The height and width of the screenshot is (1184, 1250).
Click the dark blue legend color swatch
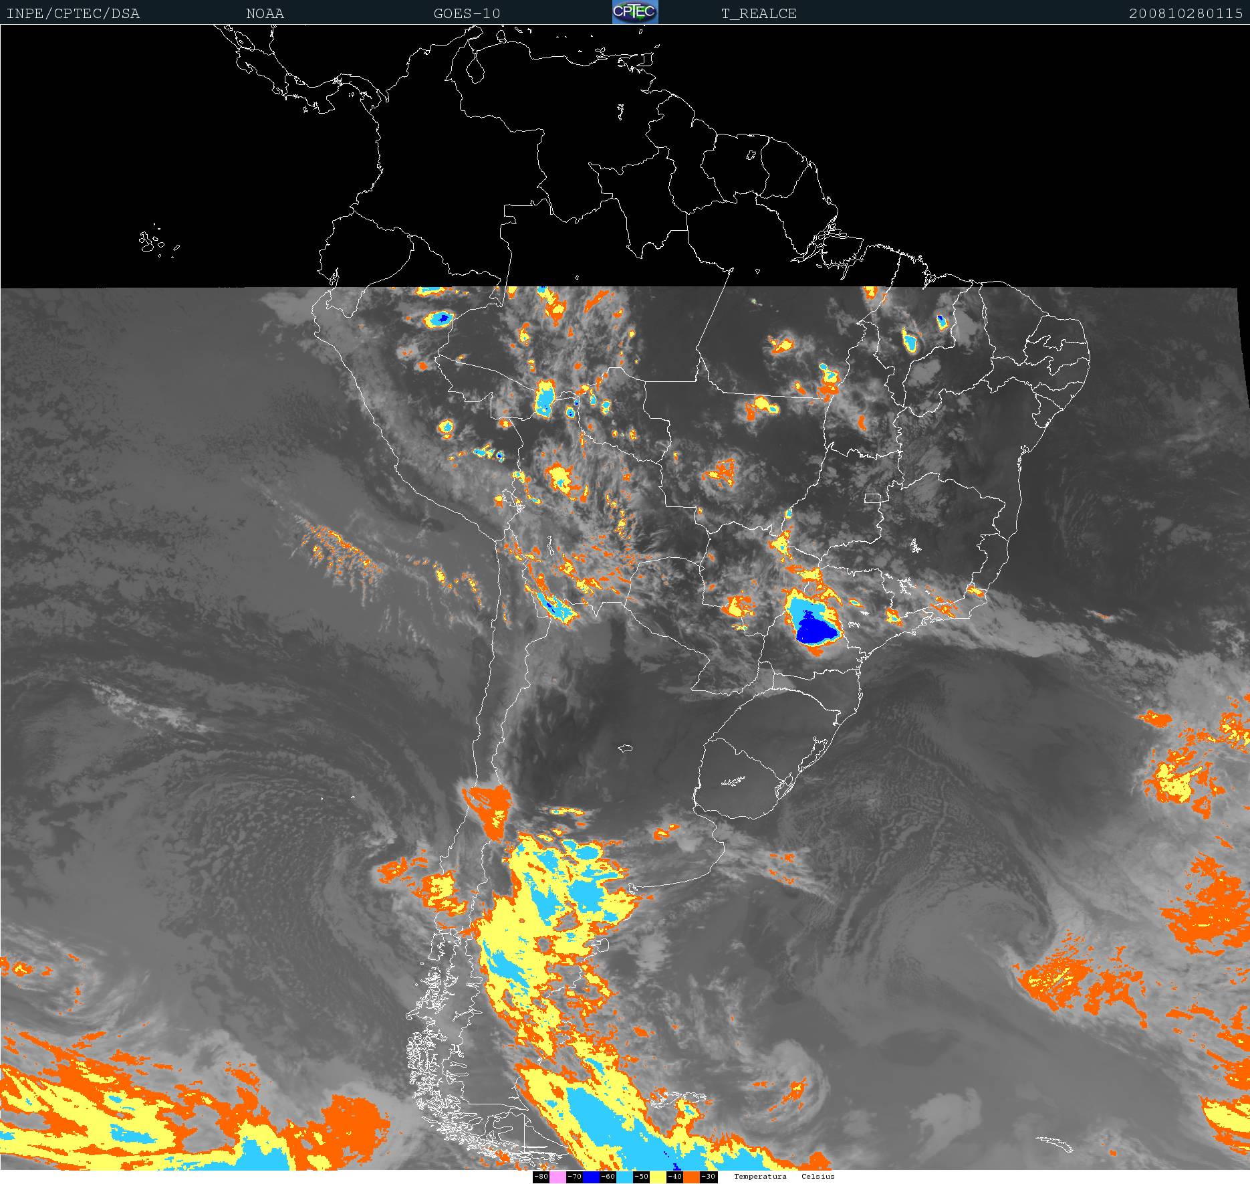click(591, 1177)
